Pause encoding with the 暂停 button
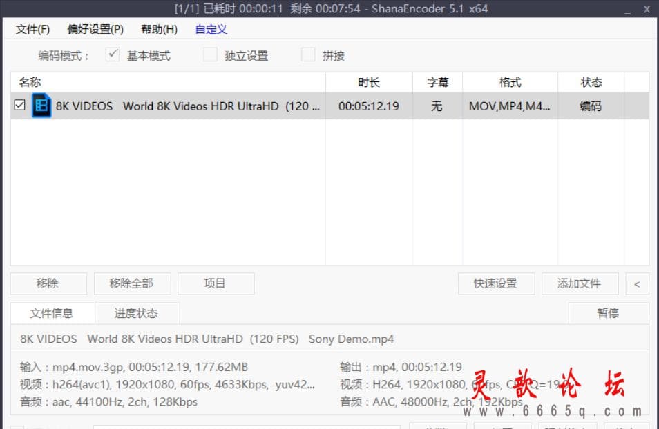The image size is (659, 429). [608, 313]
